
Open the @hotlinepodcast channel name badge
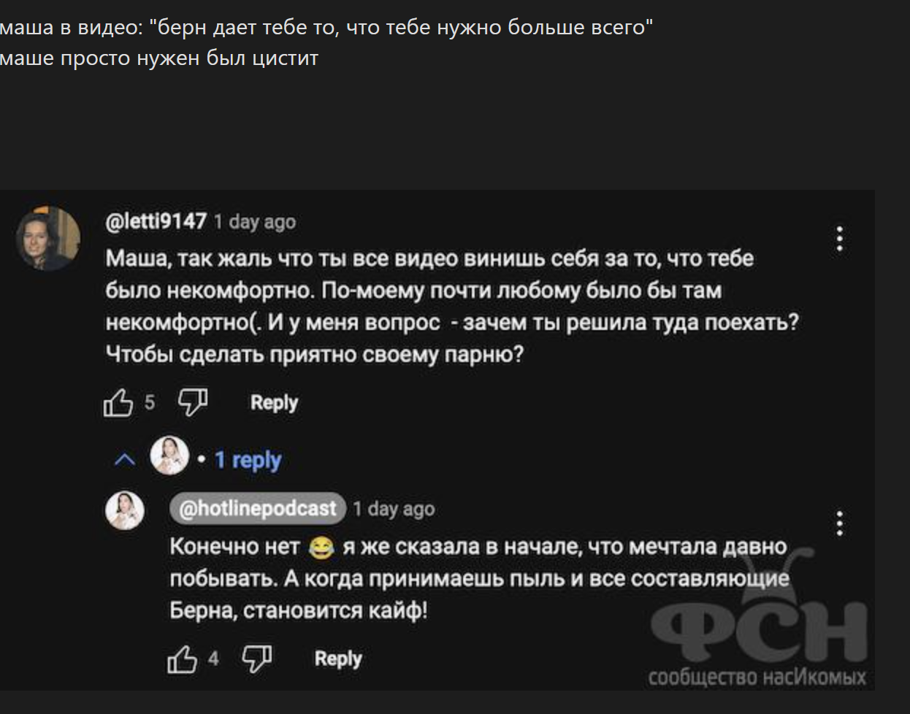coord(258,508)
